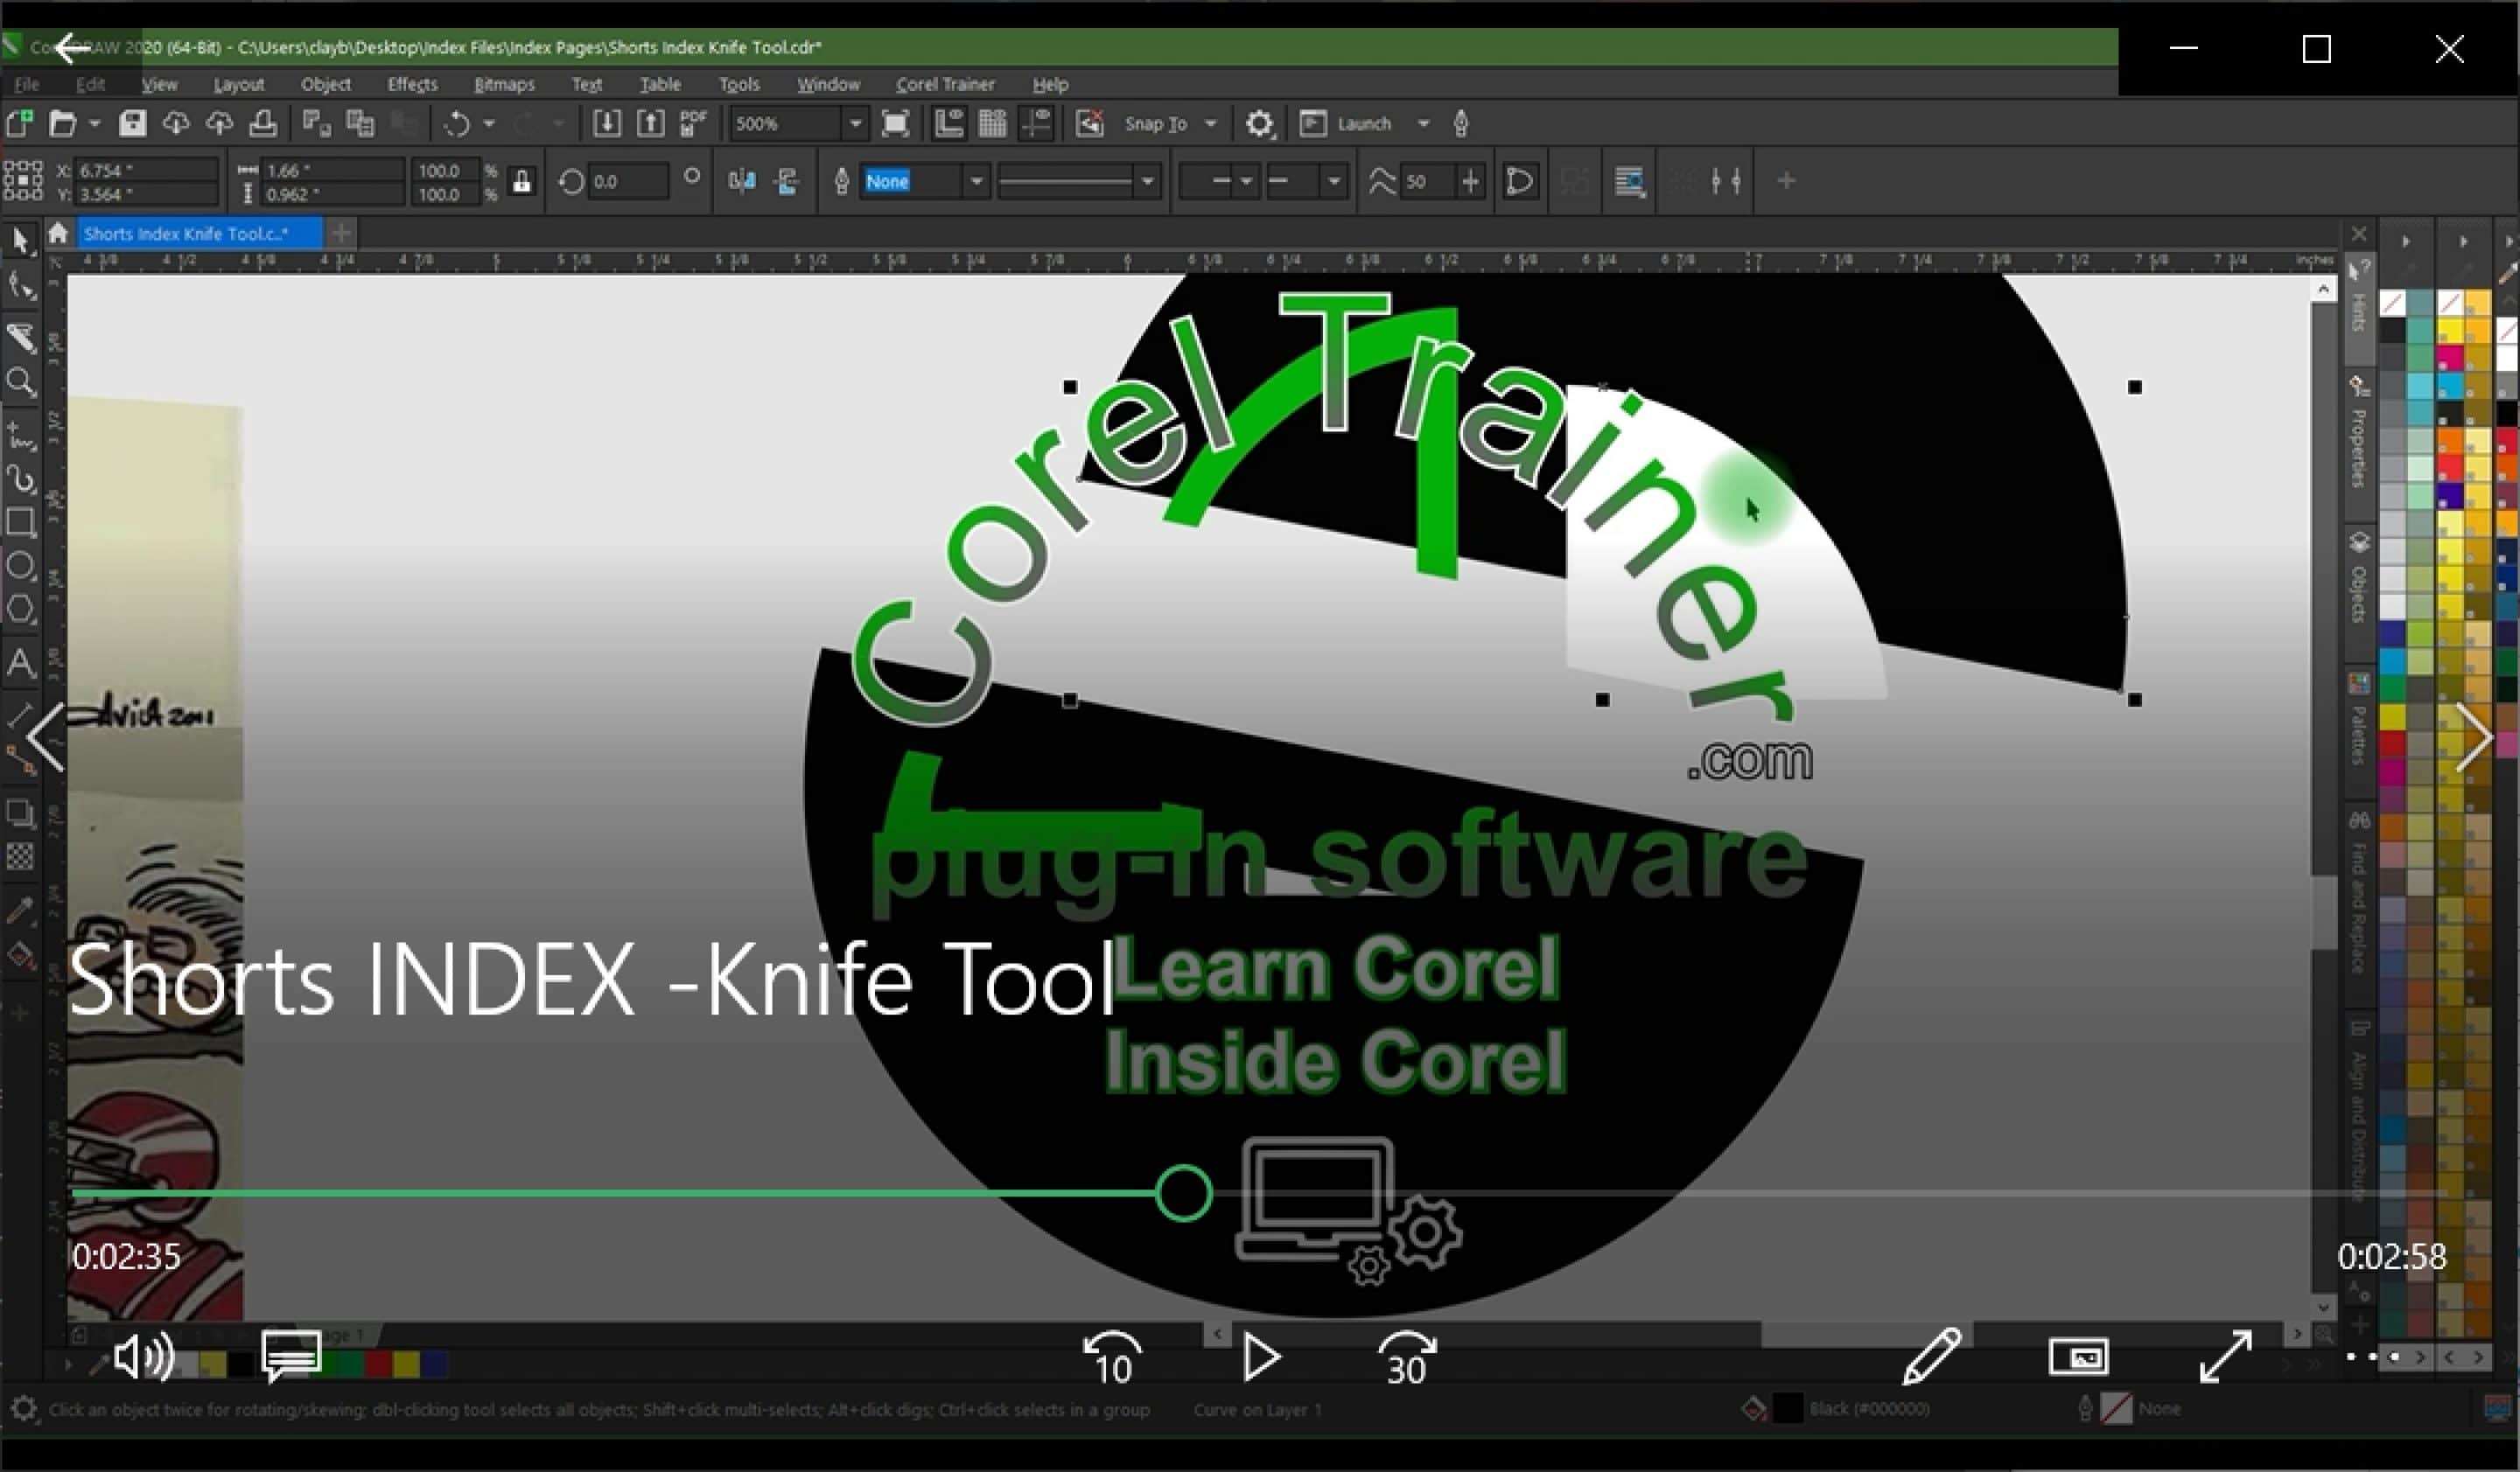Toggle full screen with diagonal arrows

point(2226,1357)
